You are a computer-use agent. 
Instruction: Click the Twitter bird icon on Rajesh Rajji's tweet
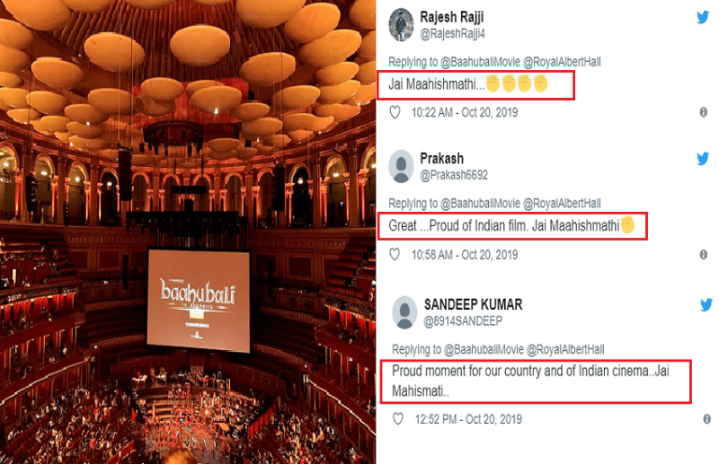coord(703,17)
